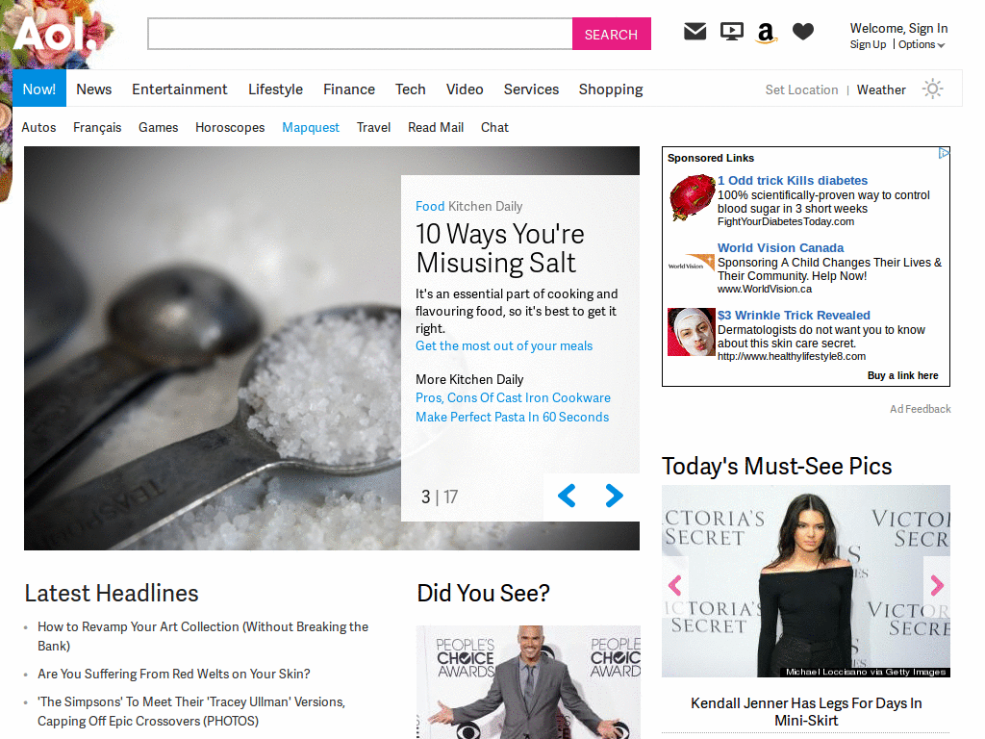Open Read Mail link
The height and width of the screenshot is (739, 985).
click(x=436, y=128)
